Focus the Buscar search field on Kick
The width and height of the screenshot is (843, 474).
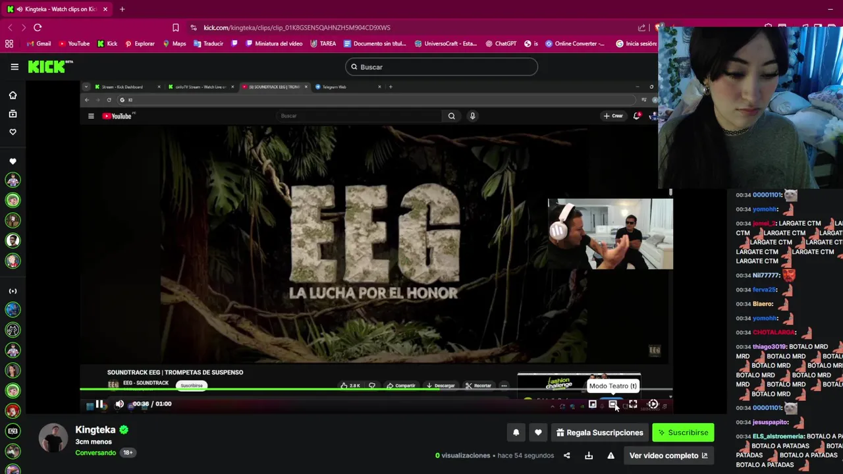tap(441, 66)
